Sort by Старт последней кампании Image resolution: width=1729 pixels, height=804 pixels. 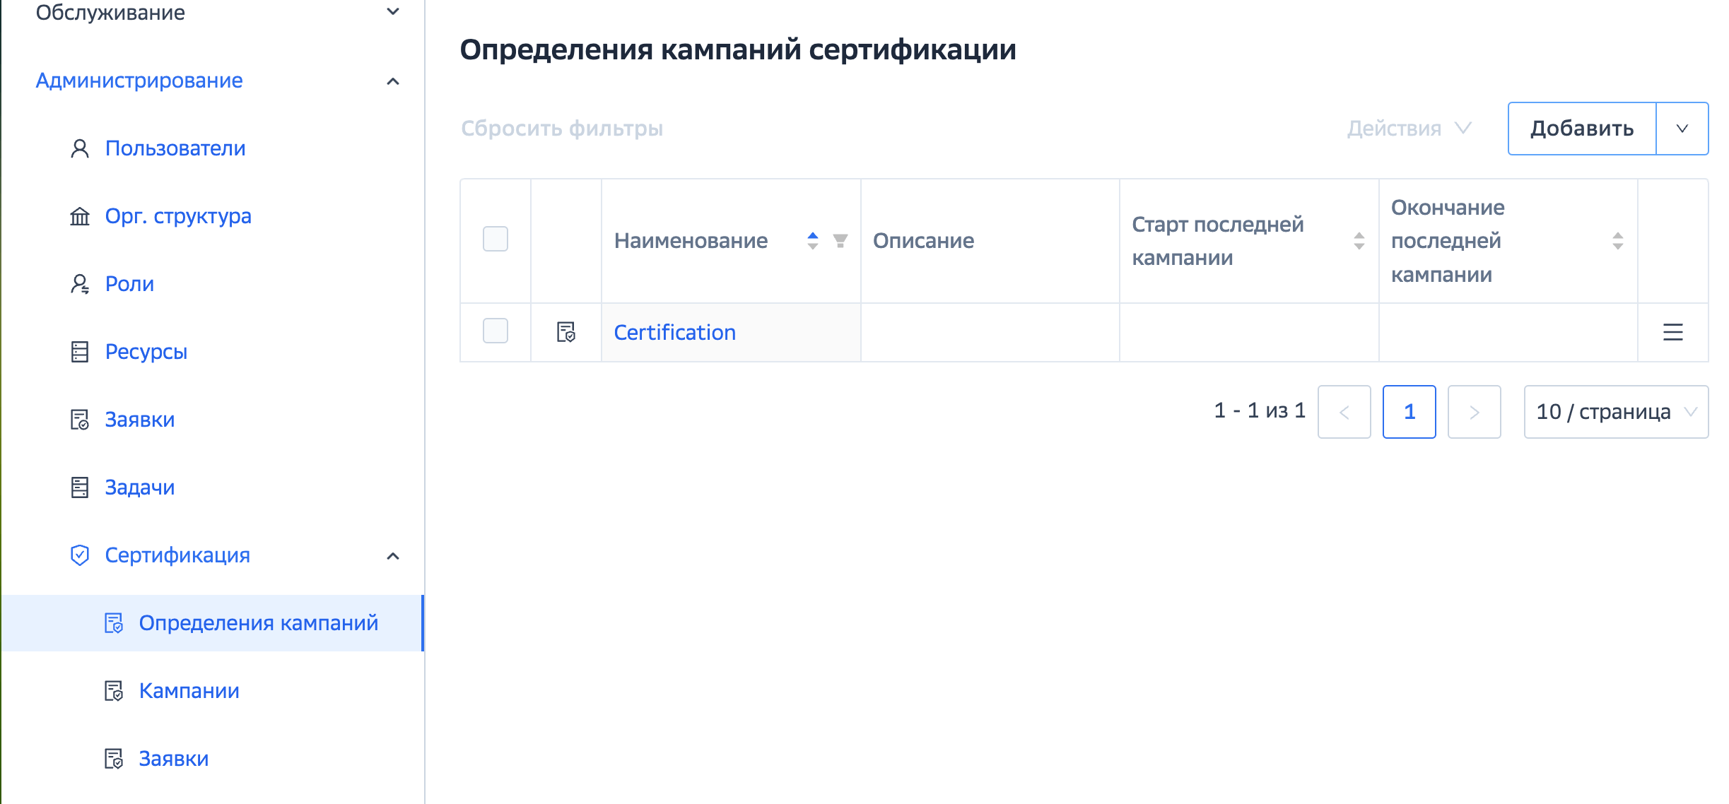(1359, 241)
